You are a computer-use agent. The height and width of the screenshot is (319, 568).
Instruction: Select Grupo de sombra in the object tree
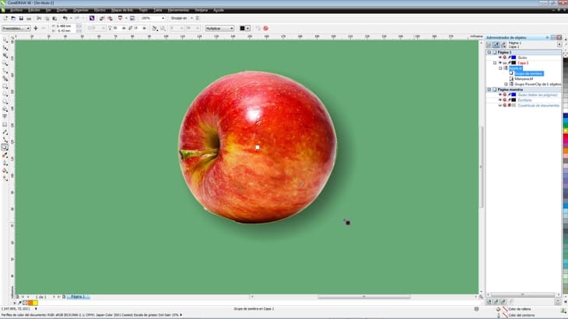click(x=528, y=73)
